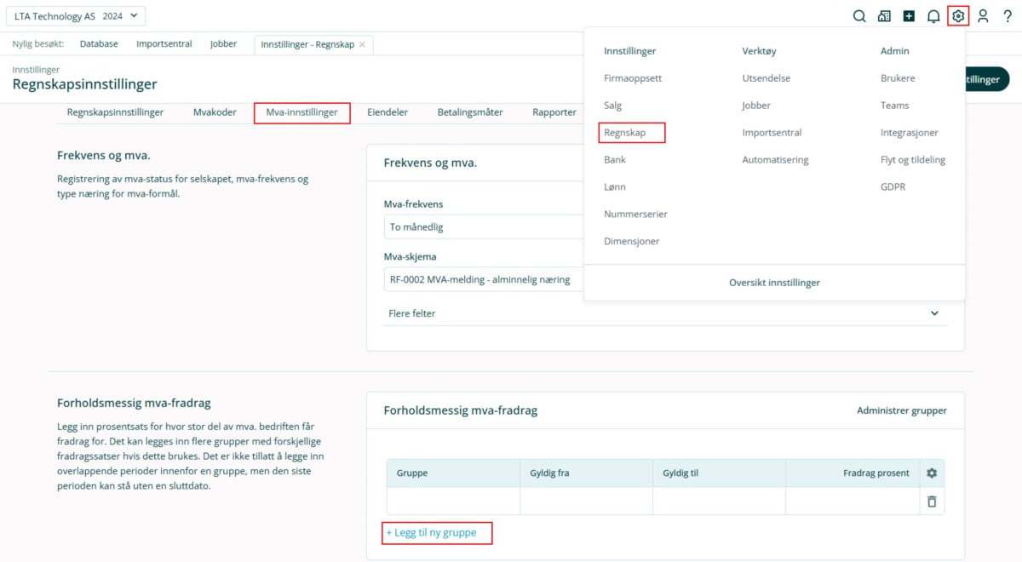
Task: Close the Innstillinger - Regnskap tab
Action: (x=362, y=44)
